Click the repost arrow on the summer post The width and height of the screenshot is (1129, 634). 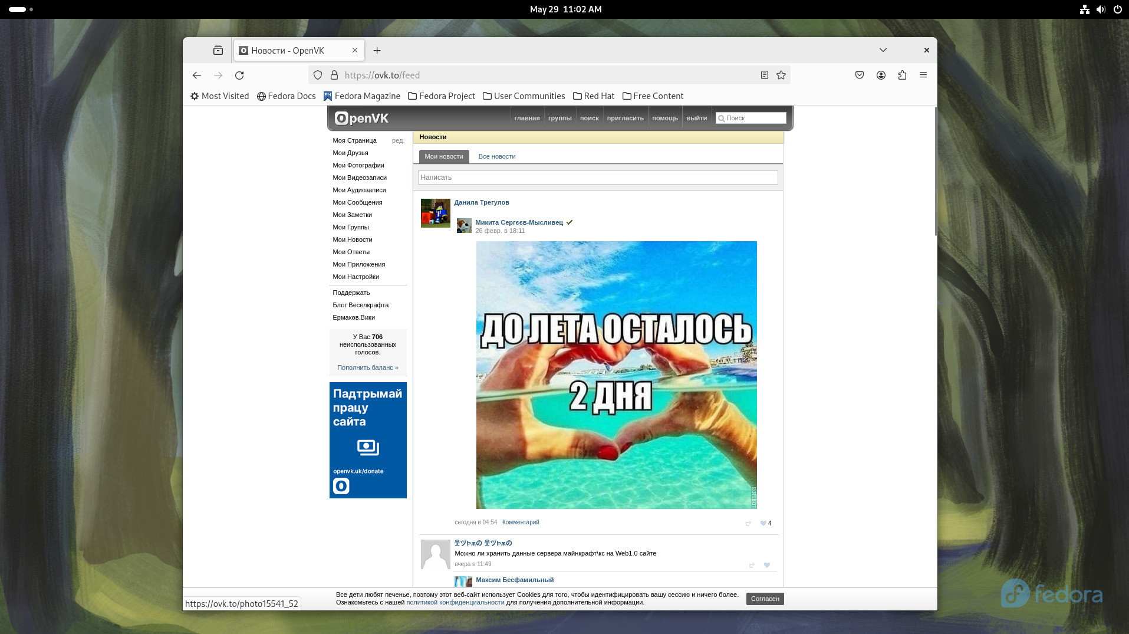(748, 523)
